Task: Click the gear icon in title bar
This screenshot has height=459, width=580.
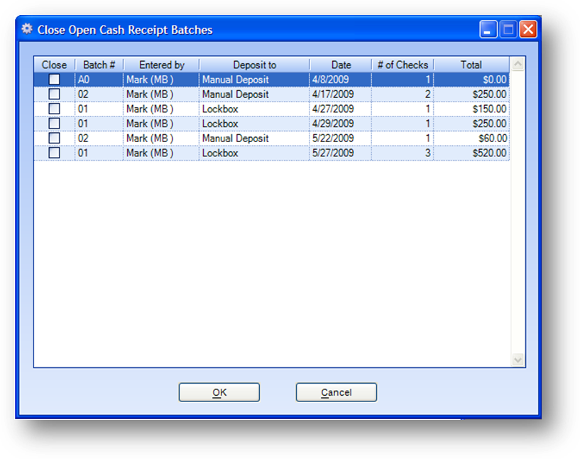Action: coord(27,29)
